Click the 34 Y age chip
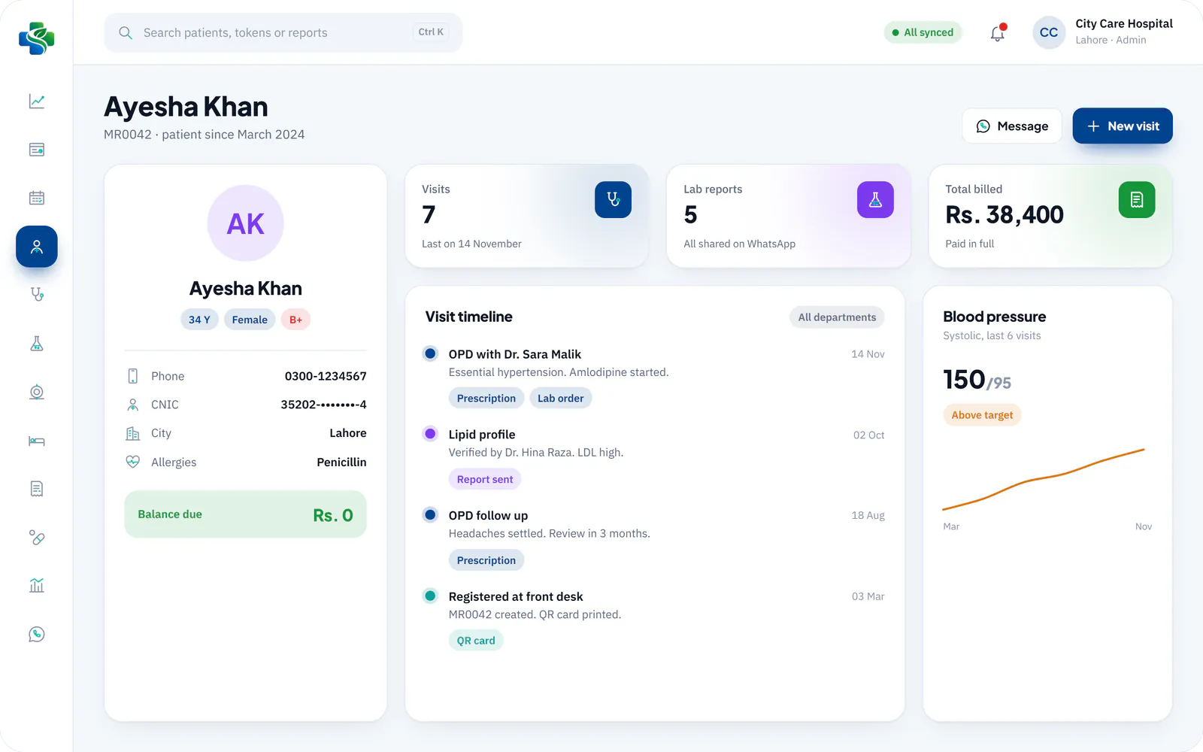 [x=199, y=320]
